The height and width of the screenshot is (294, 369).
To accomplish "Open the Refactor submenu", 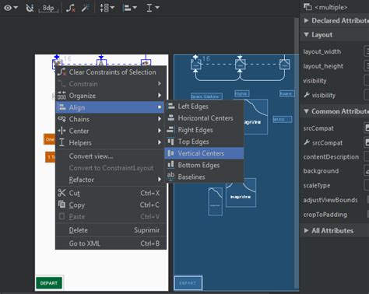I will 111,180.
